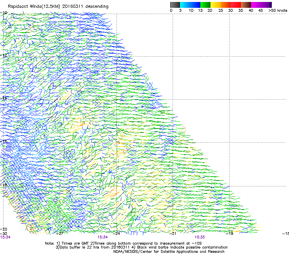Click the latitude label -16
This screenshot has width=289, height=254.
click(4, 141)
